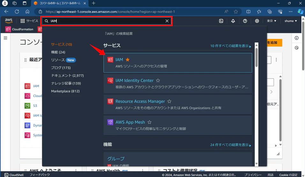Unfavorite the IAM service star

[x=128, y=59]
